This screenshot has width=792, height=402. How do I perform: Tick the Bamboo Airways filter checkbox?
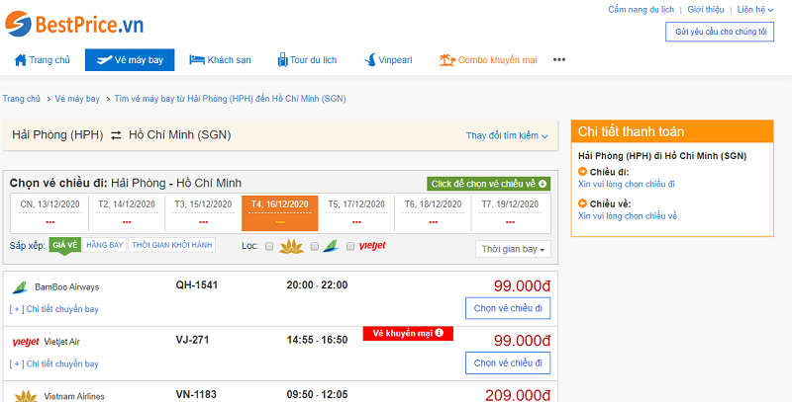pos(315,246)
